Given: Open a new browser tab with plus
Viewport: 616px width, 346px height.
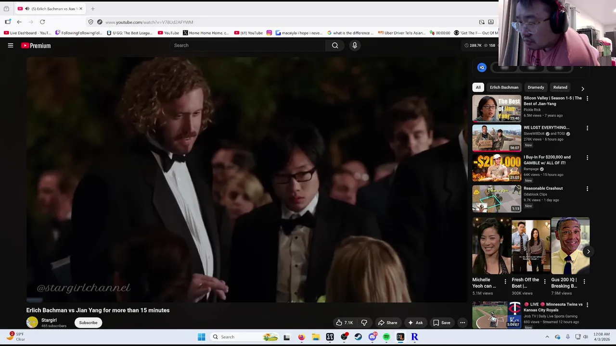Looking at the screenshot, I should point(93,9).
